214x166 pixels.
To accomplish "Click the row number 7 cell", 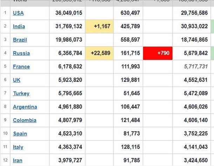I will (5, 94).
